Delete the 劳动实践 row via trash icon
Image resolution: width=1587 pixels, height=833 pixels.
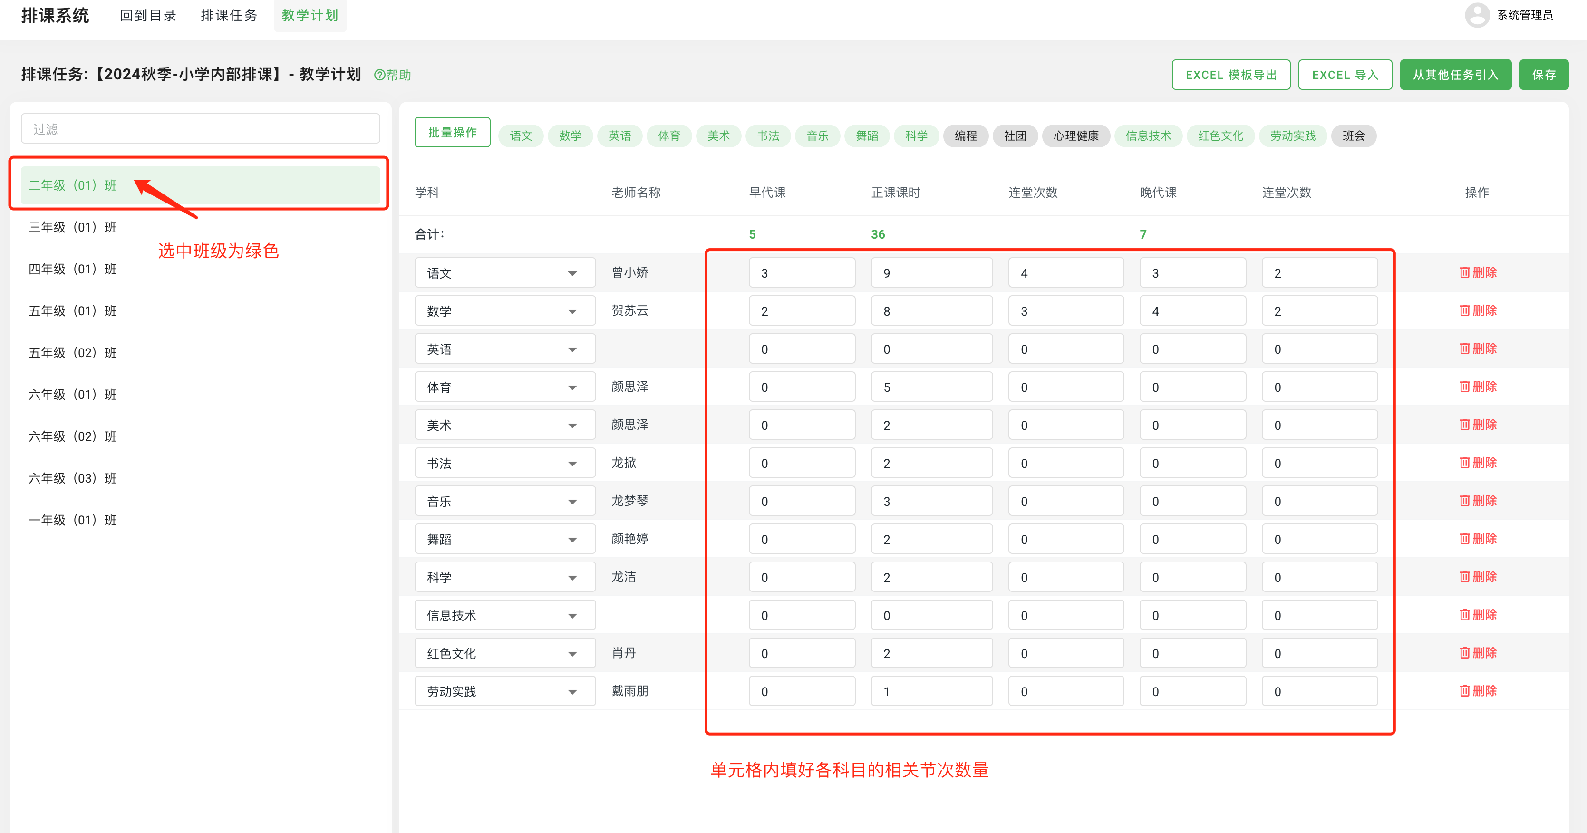click(1477, 691)
